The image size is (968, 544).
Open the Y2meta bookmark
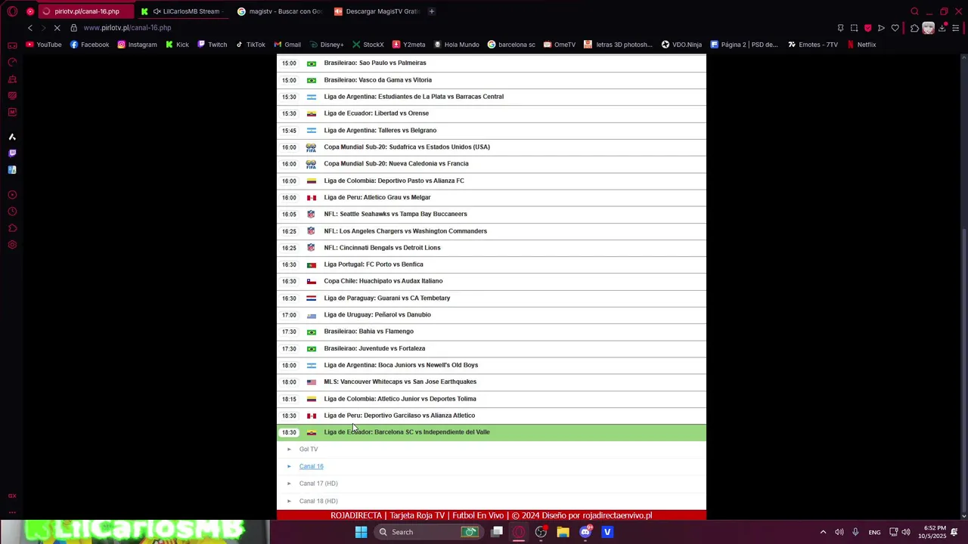click(x=408, y=45)
